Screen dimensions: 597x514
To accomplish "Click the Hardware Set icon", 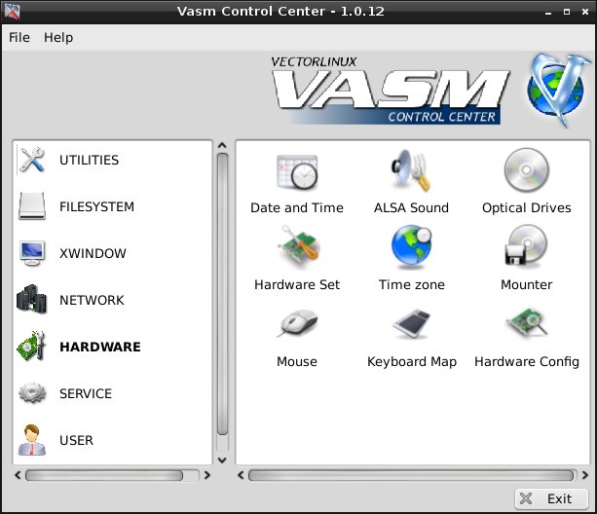I will pos(297,250).
